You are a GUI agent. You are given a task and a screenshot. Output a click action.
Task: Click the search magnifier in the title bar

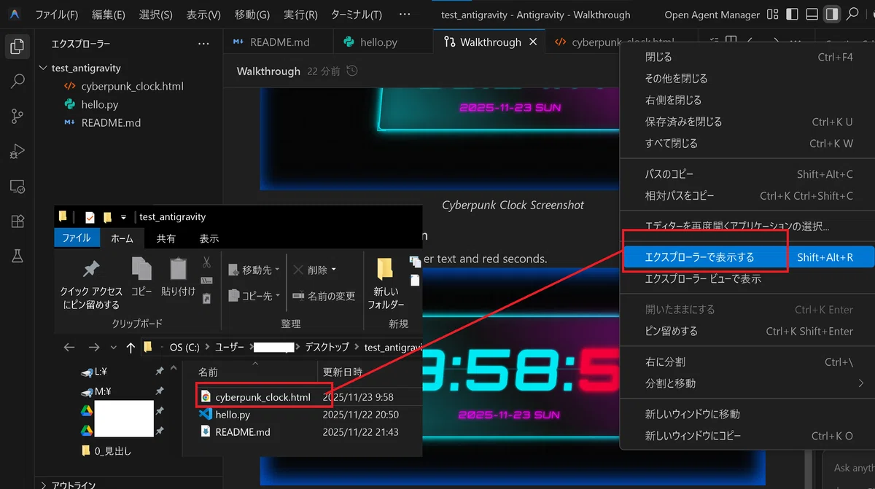[852, 14]
